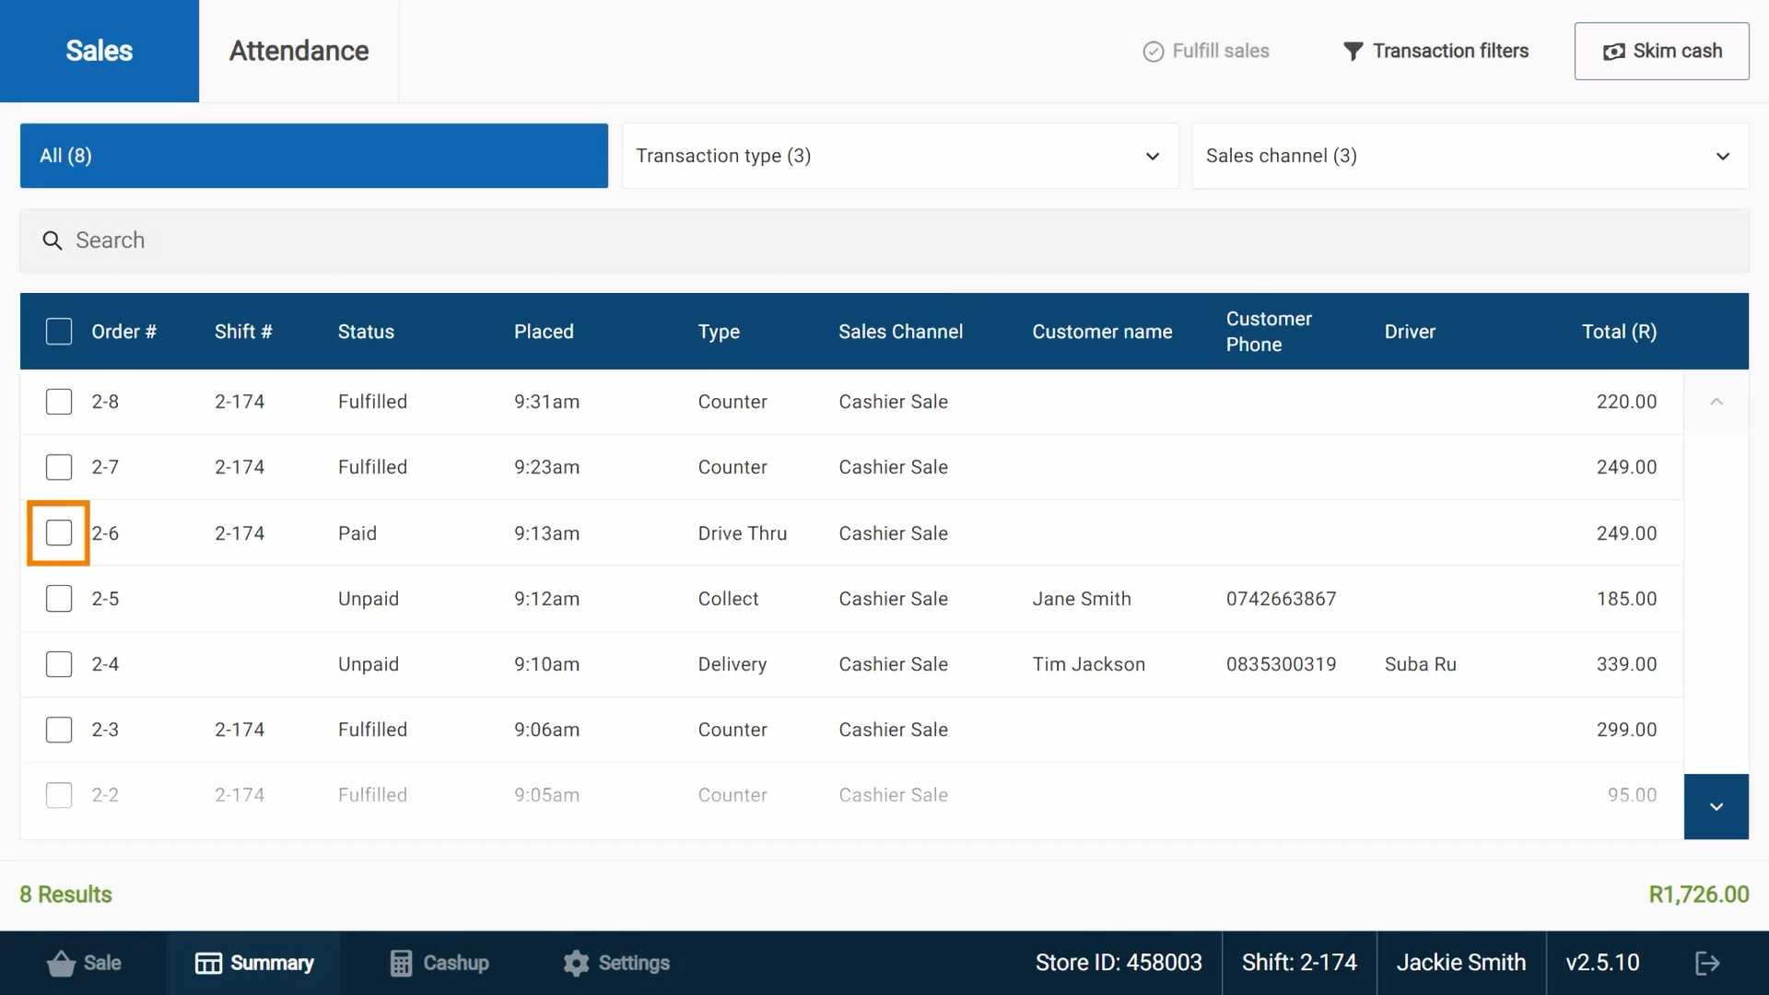1769x995 pixels.
Task: Open the Sales channel dropdown
Action: [1470, 156]
